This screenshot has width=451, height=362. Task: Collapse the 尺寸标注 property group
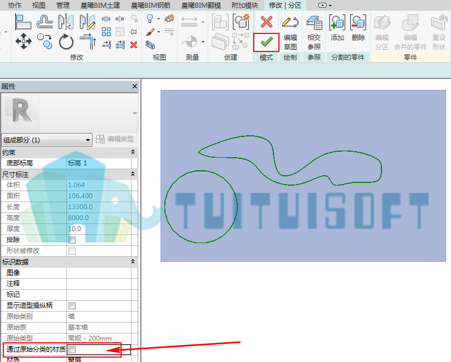point(133,174)
